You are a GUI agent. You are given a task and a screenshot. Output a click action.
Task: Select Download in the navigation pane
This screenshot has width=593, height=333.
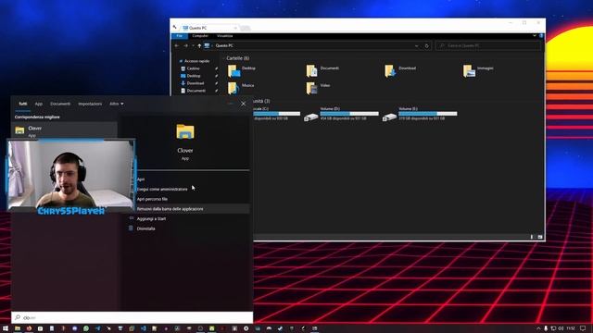(196, 83)
